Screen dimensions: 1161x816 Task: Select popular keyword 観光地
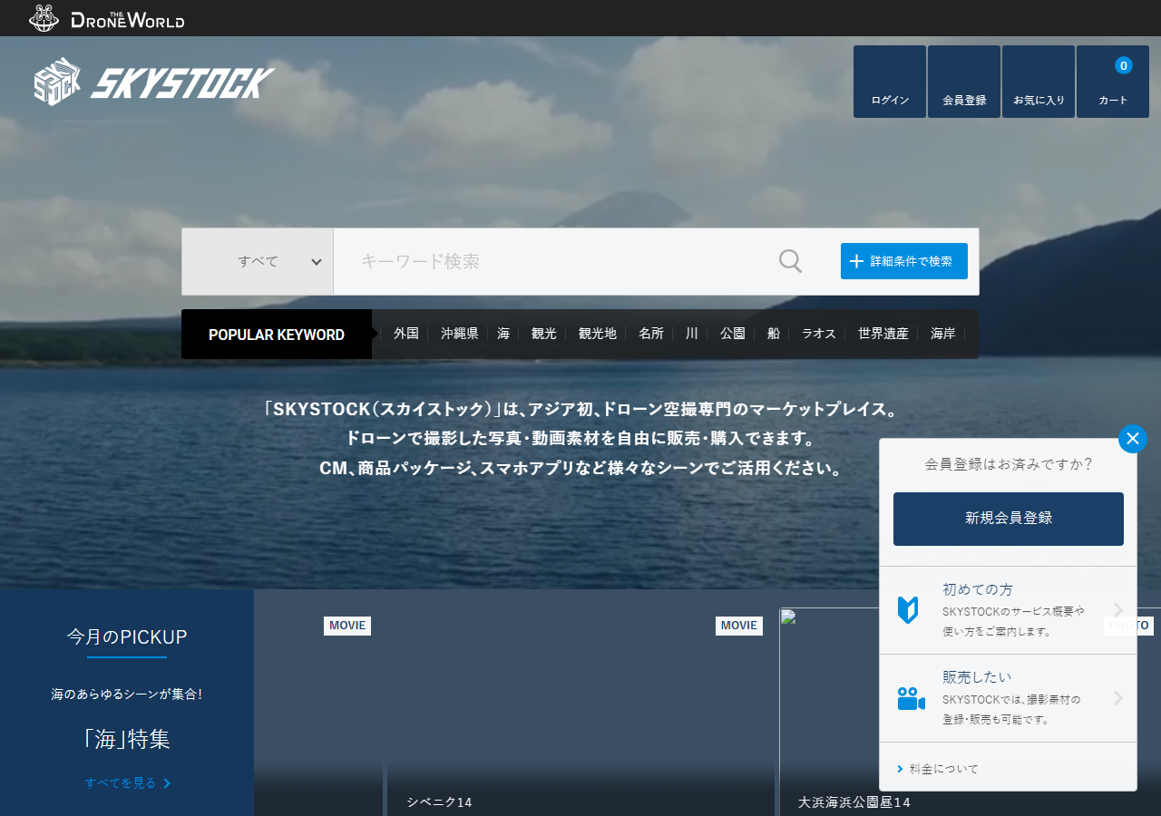point(598,334)
